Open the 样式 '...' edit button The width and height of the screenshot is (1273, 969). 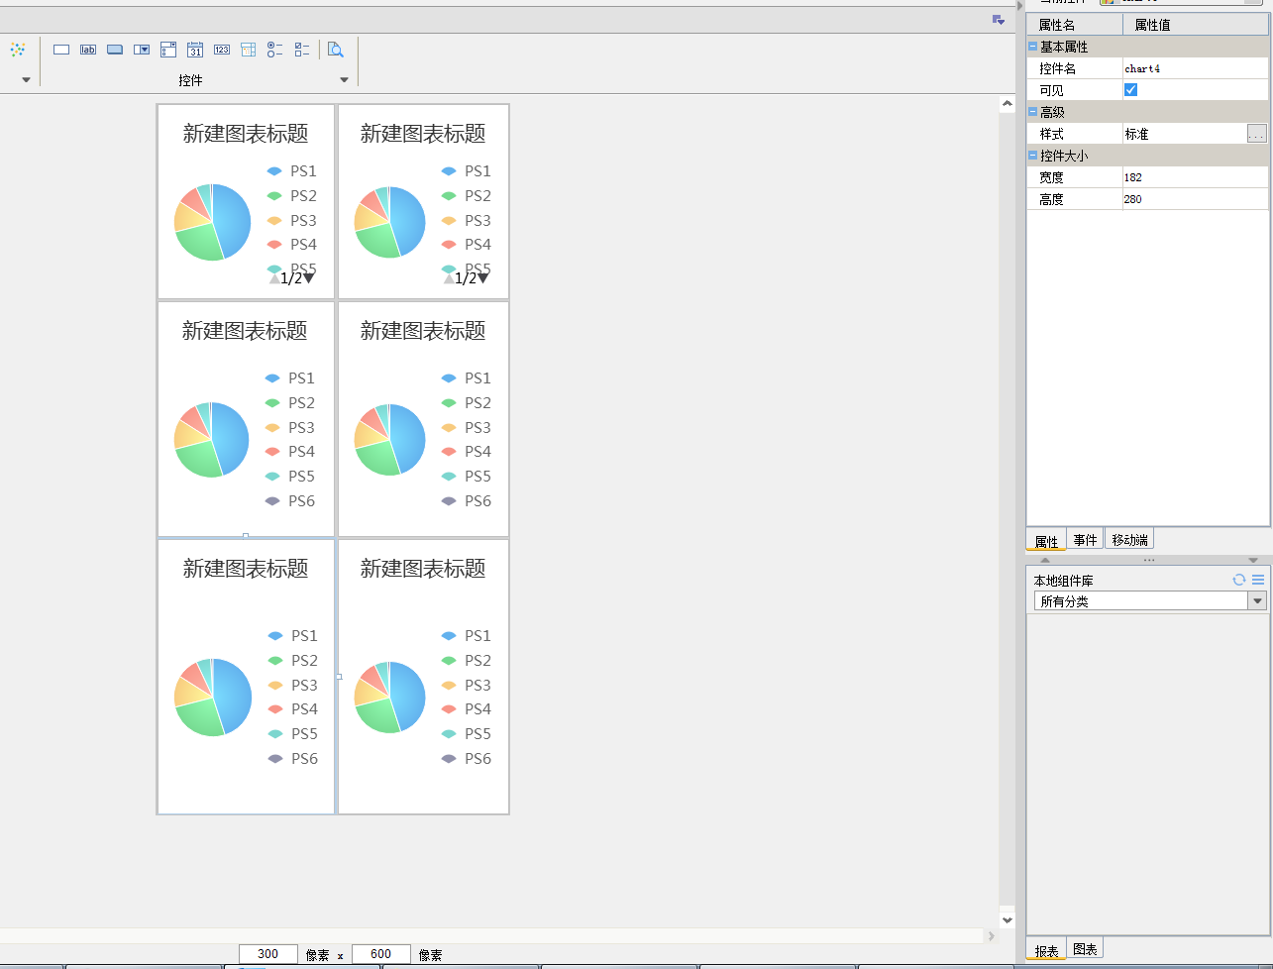click(x=1256, y=134)
